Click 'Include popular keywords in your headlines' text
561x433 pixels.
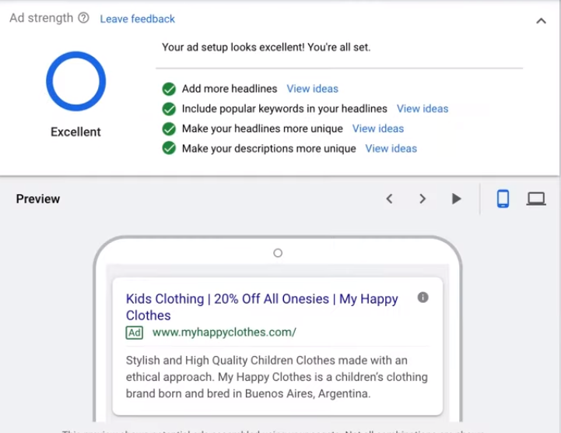(285, 108)
